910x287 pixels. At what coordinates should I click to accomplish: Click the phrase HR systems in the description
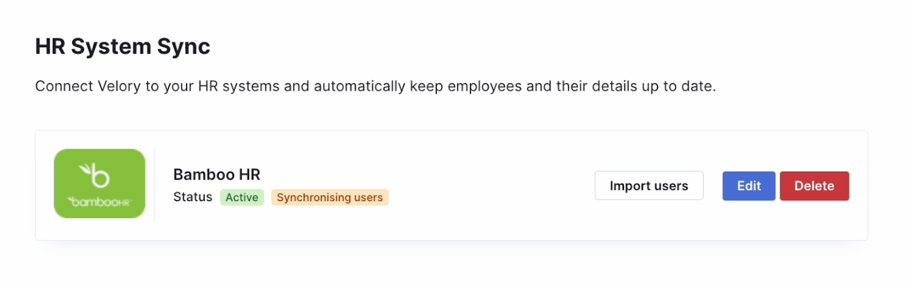(239, 86)
